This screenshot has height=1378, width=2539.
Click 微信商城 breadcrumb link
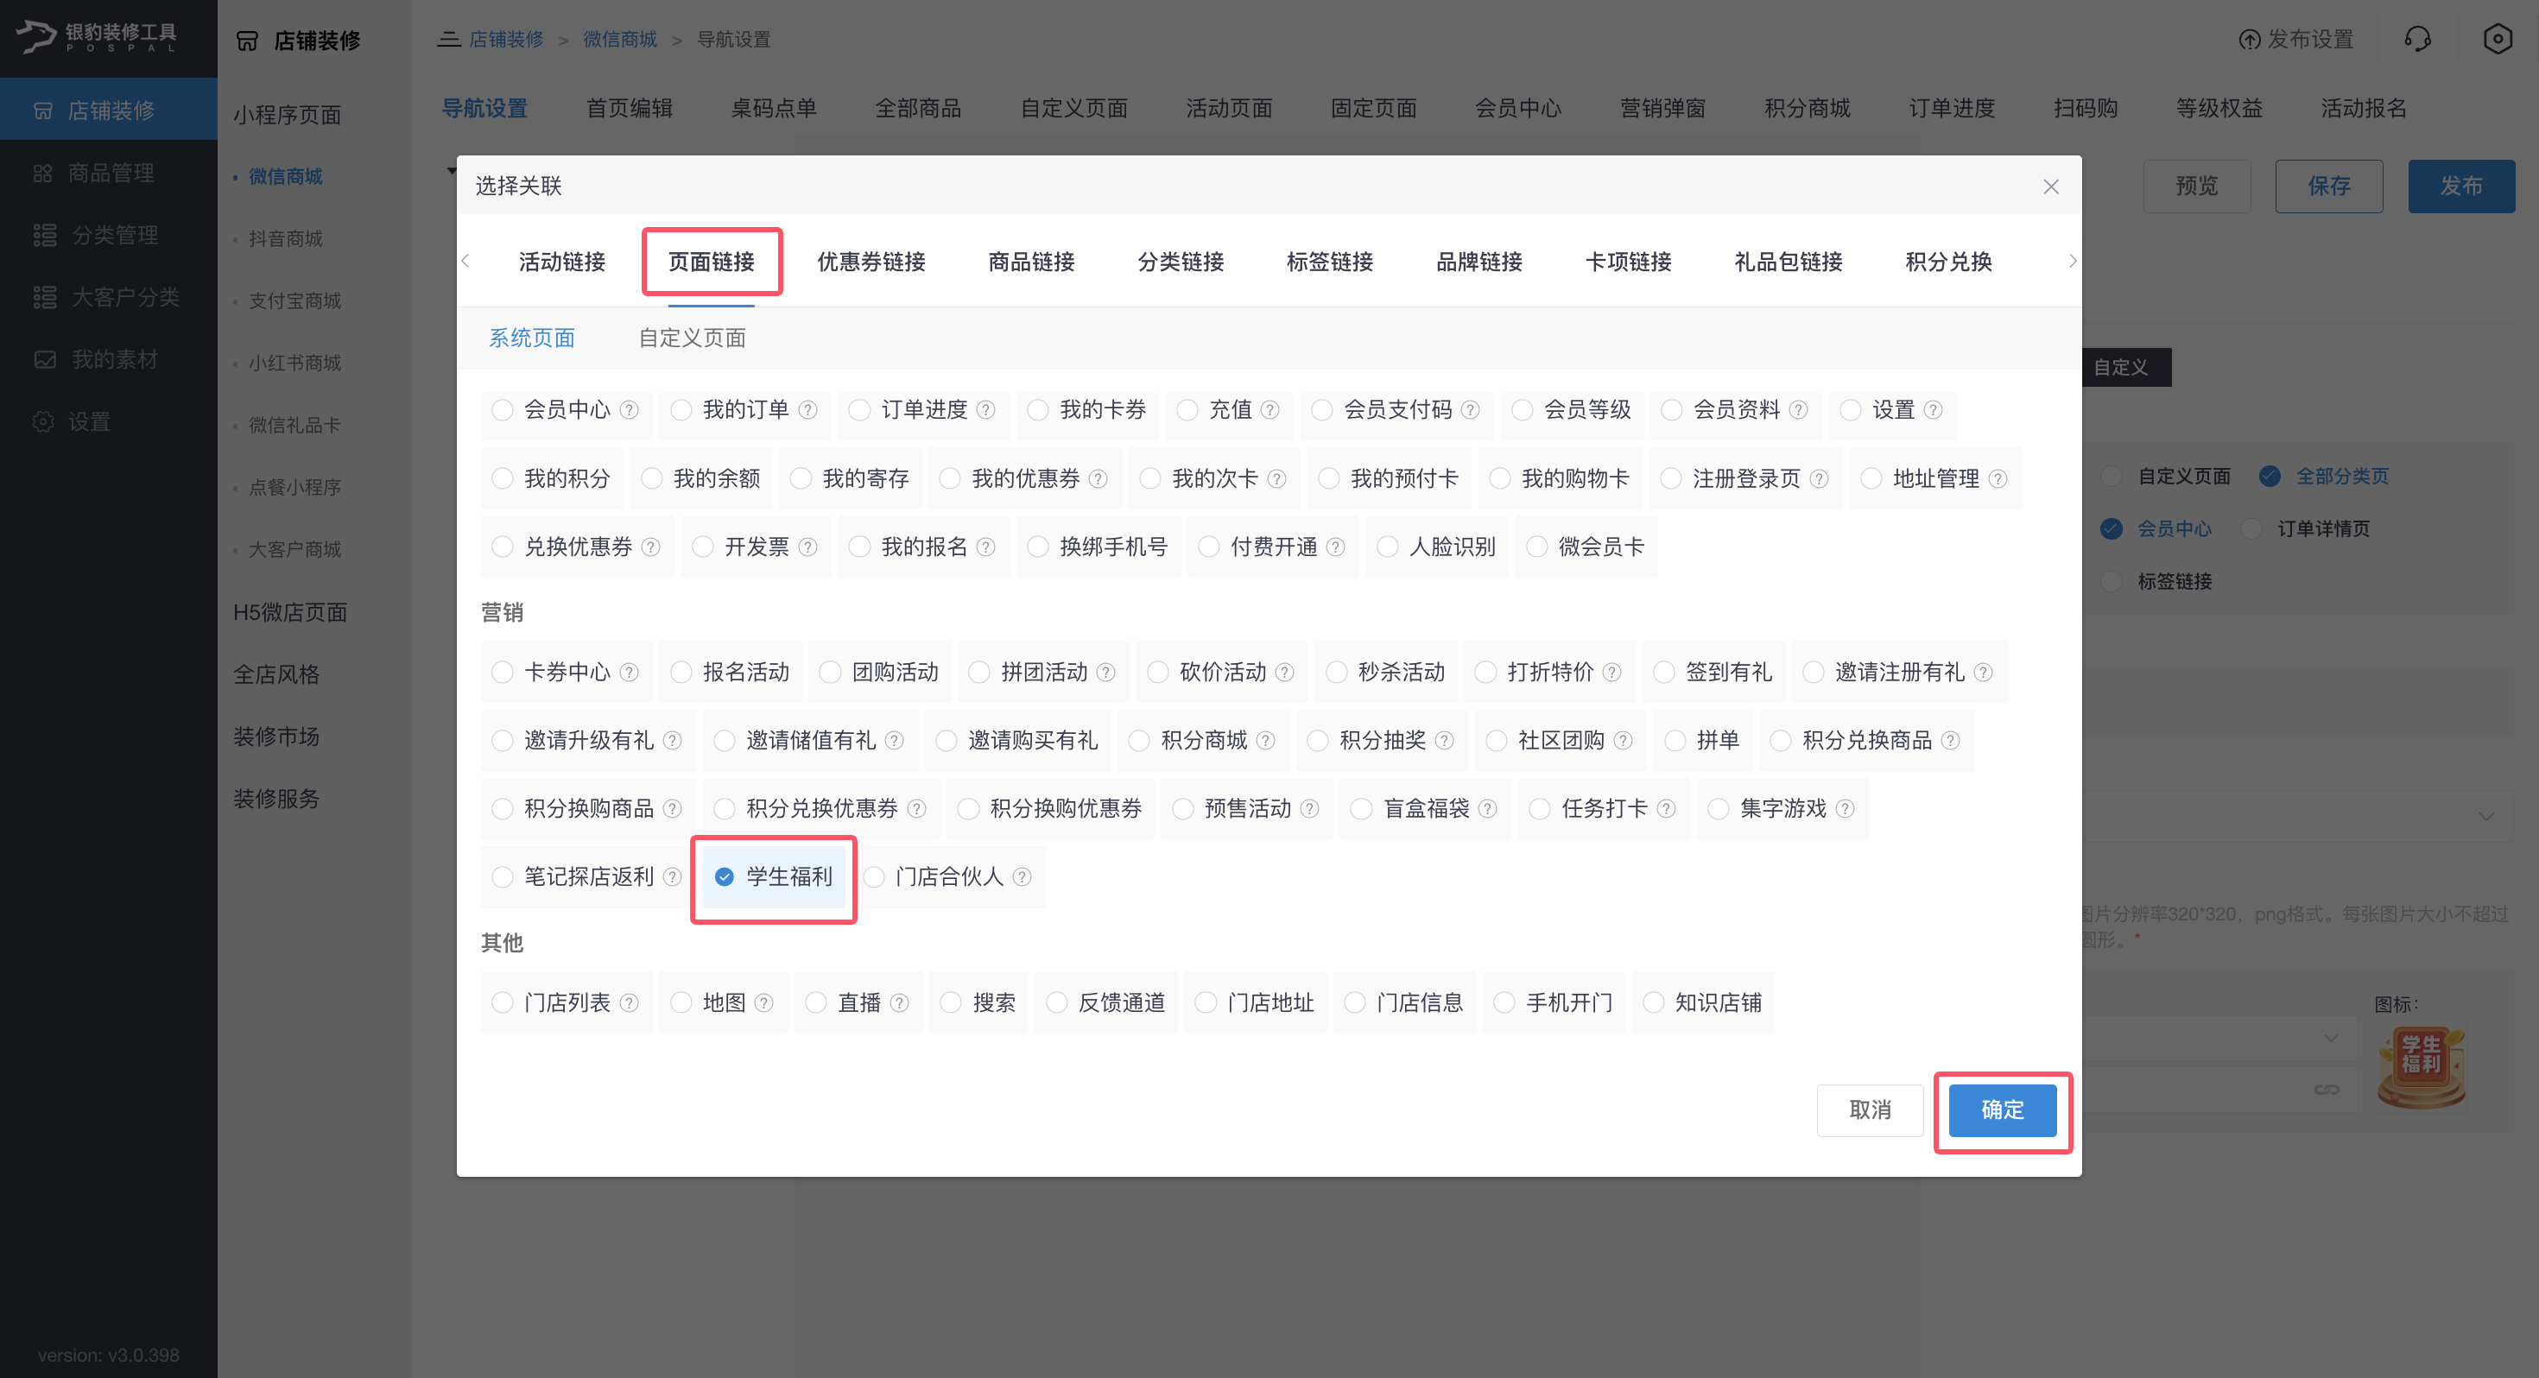619,40
